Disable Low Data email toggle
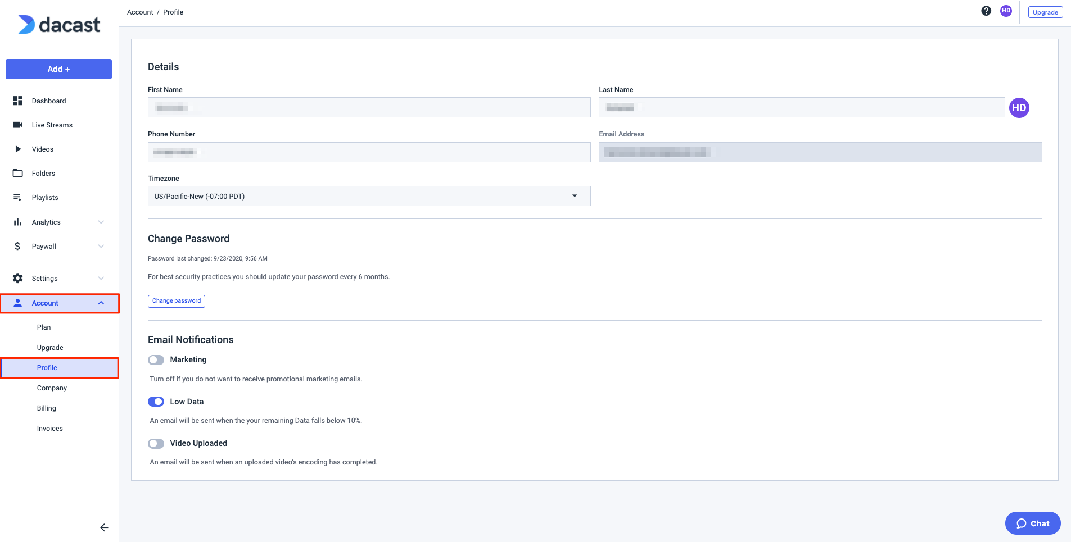This screenshot has width=1071, height=542. (156, 402)
